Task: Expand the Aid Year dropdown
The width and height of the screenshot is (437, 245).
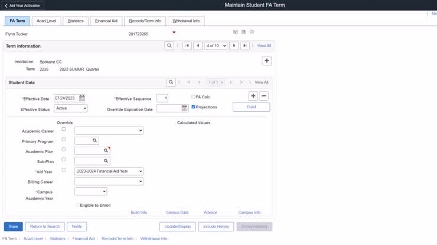Action: click(x=109, y=171)
